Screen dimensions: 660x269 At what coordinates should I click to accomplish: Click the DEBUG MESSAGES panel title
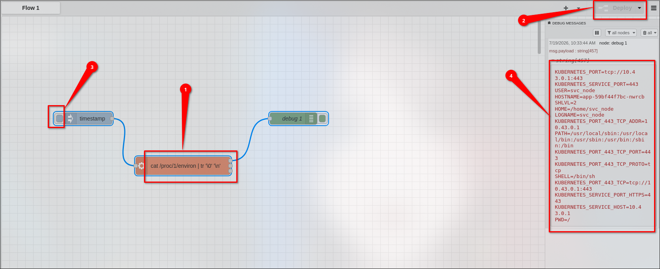click(569, 23)
